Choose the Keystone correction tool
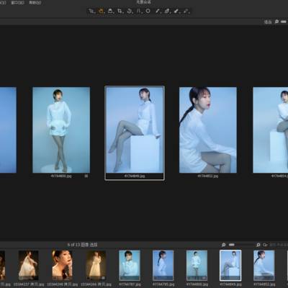Image resolution: width=288 pixels, height=288 pixels. pyautogui.click(x=139, y=11)
